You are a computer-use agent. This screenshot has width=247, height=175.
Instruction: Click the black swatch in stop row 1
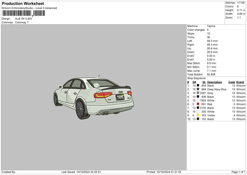(198, 85)
